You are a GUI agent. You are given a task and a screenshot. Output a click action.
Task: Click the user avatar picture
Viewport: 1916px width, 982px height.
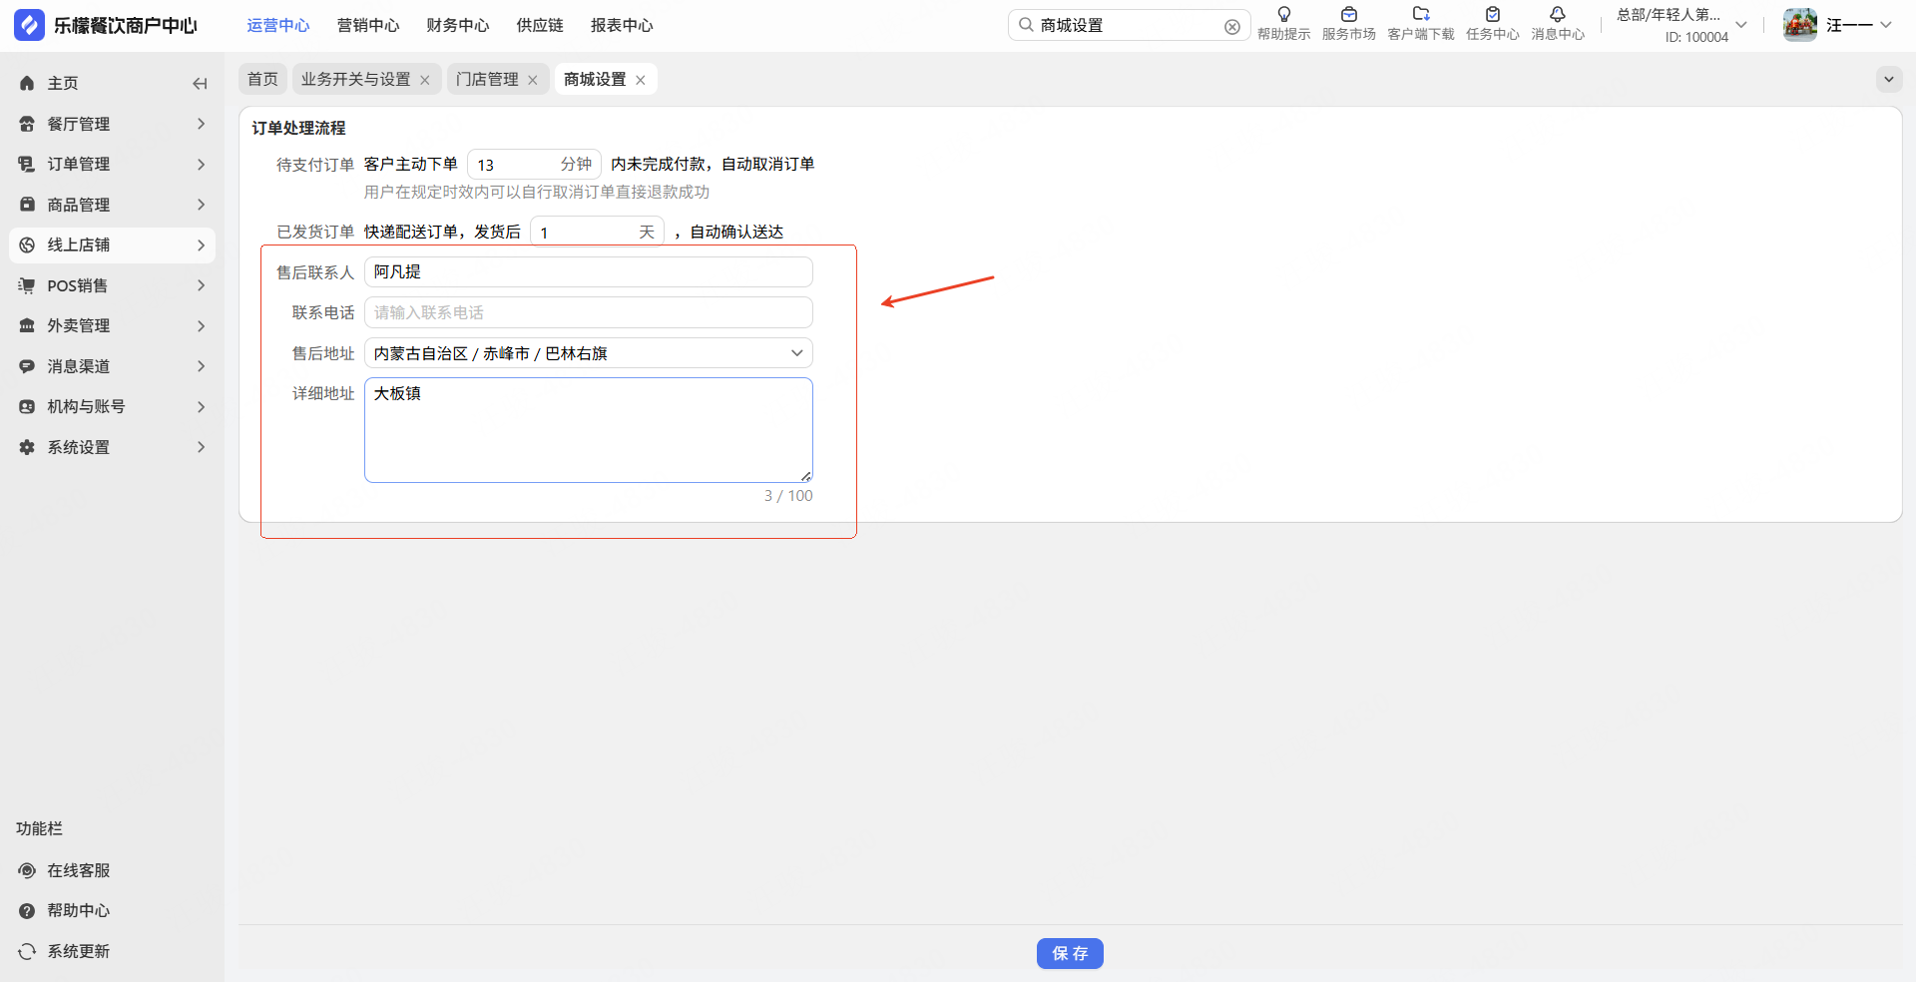coord(1800,25)
